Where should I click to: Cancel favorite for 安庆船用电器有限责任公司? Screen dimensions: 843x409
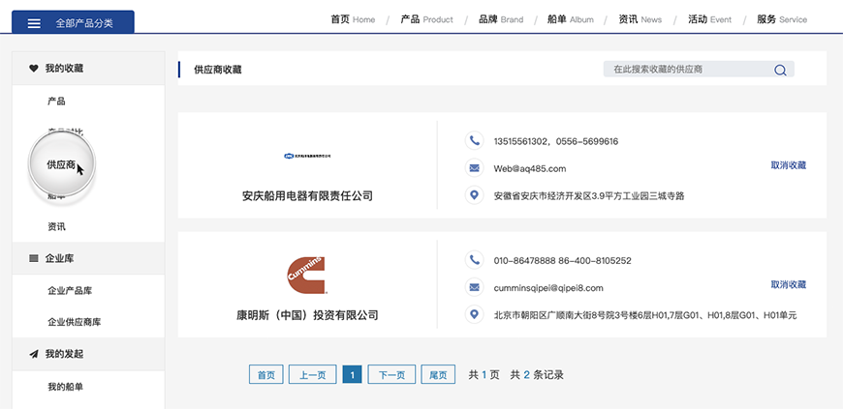(788, 165)
